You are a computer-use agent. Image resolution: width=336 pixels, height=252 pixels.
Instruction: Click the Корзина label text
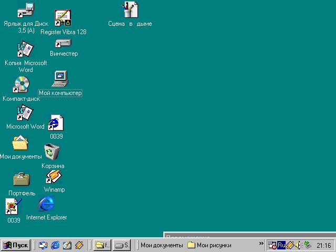point(52,166)
